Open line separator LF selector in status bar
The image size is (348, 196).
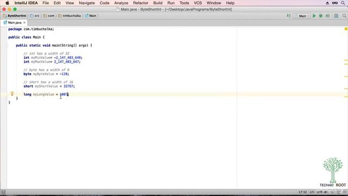tap(312, 192)
